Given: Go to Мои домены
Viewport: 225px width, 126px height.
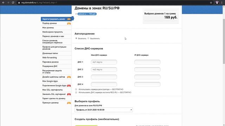Looking at the screenshot, I should tap(48, 28).
